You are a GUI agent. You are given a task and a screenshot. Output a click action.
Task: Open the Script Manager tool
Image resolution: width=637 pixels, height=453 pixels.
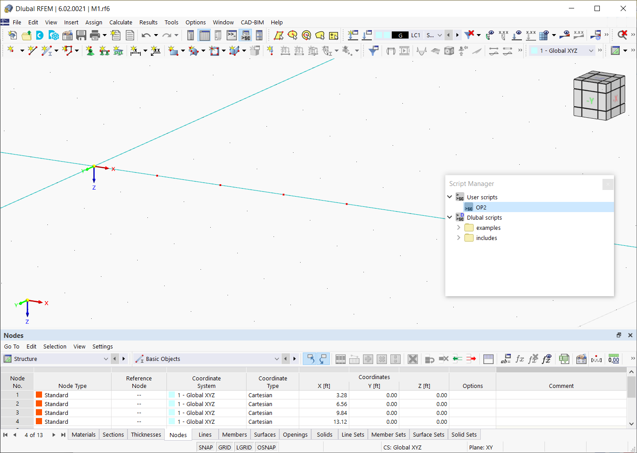(x=246, y=35)
